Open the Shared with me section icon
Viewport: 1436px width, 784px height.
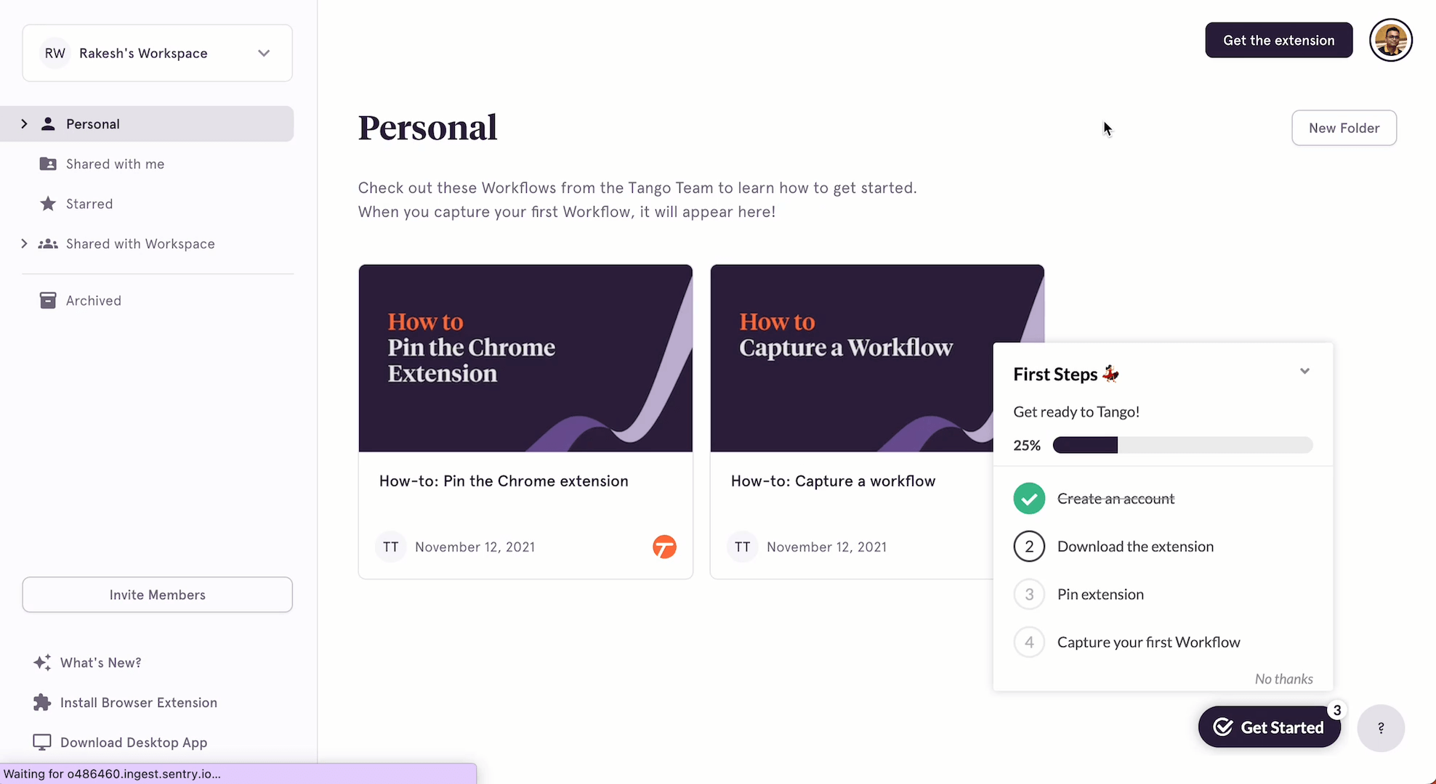click(47, 163)
